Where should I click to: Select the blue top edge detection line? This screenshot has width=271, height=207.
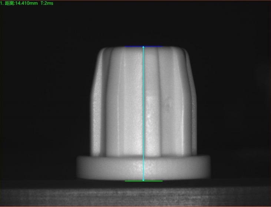(x=152, y=46)
